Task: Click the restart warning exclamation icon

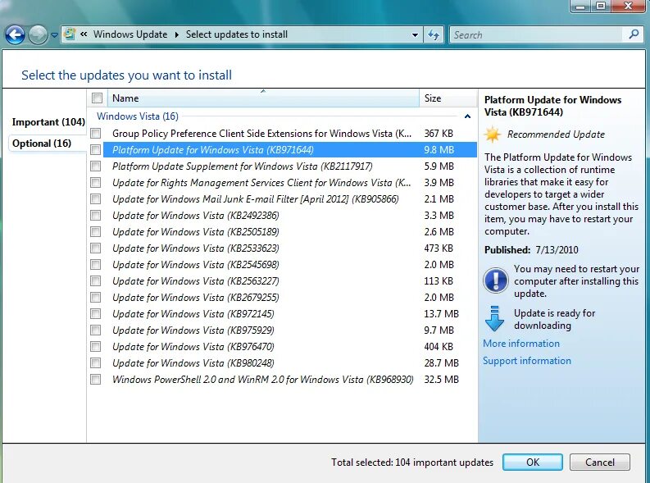Action: click(x=495, y=280)
